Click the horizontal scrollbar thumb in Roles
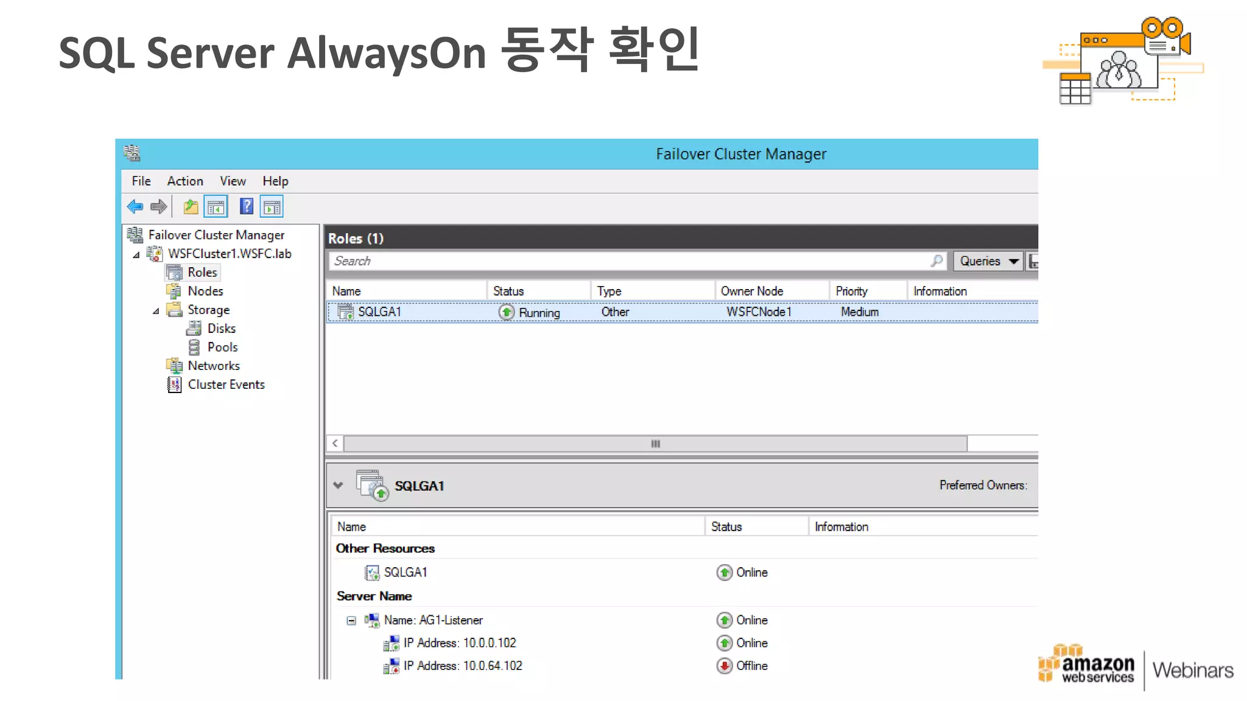Screen dimensions: 1247x701 pos(655,444)
